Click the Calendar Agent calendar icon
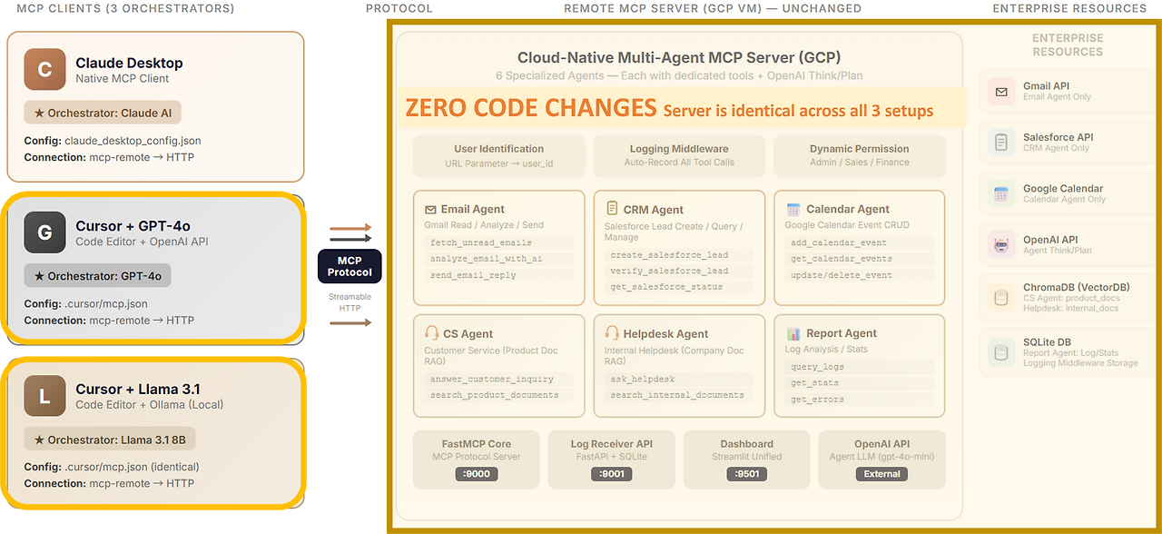The image size is (1162, 534). (x=793, y=208)
